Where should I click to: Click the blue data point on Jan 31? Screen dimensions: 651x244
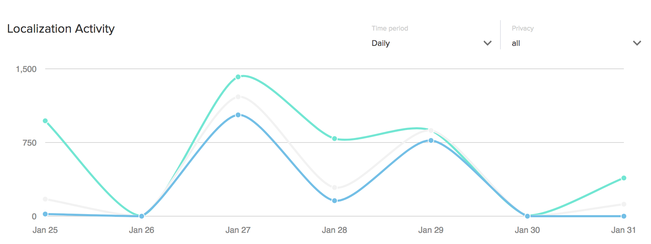(624, 216)
